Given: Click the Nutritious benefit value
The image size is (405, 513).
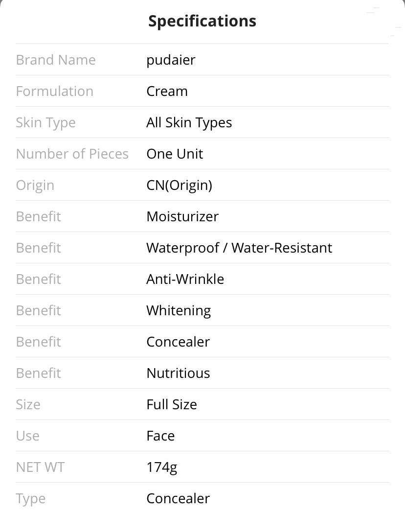Looking at the screenshot, I should (178, 373).
